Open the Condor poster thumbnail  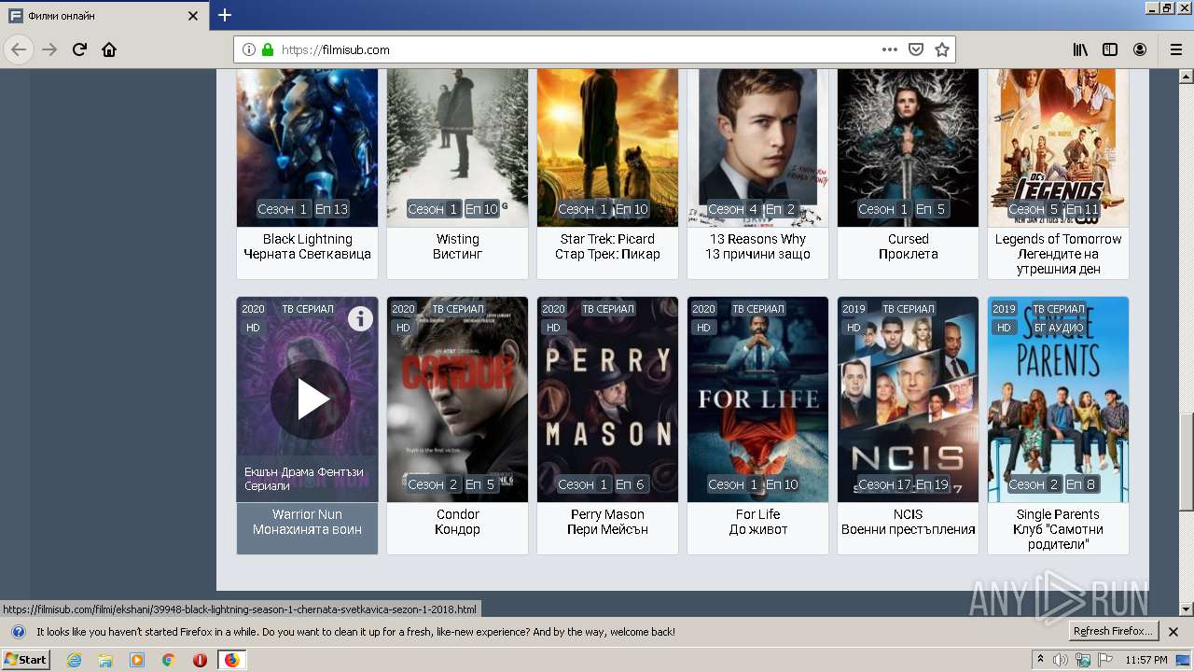(x=457, y=399)
